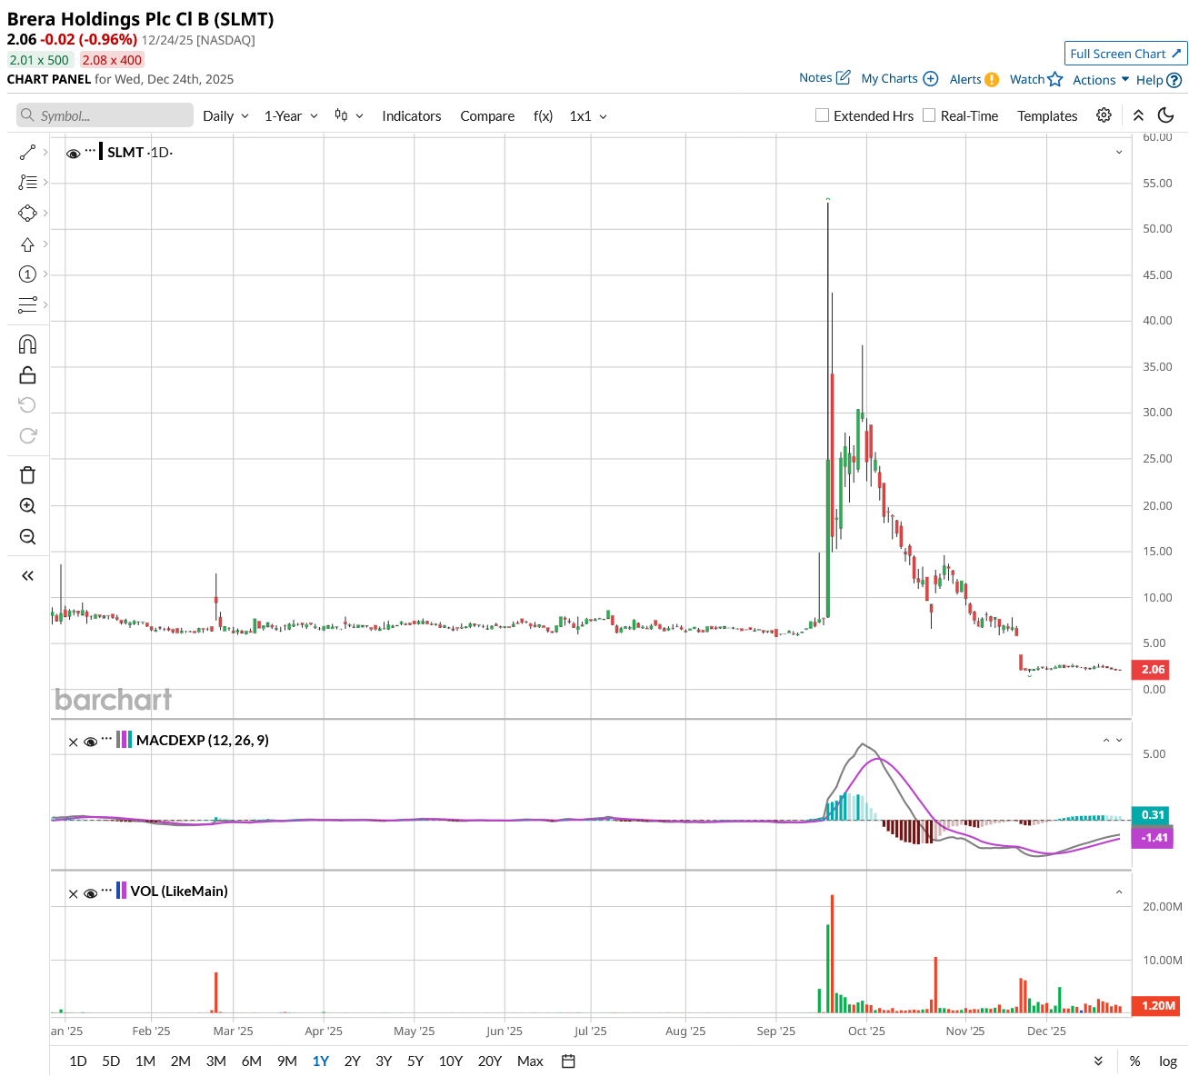Zoom in on the chart
This screenshot has height=1076, width=1189.
click(x=27, y=506)
